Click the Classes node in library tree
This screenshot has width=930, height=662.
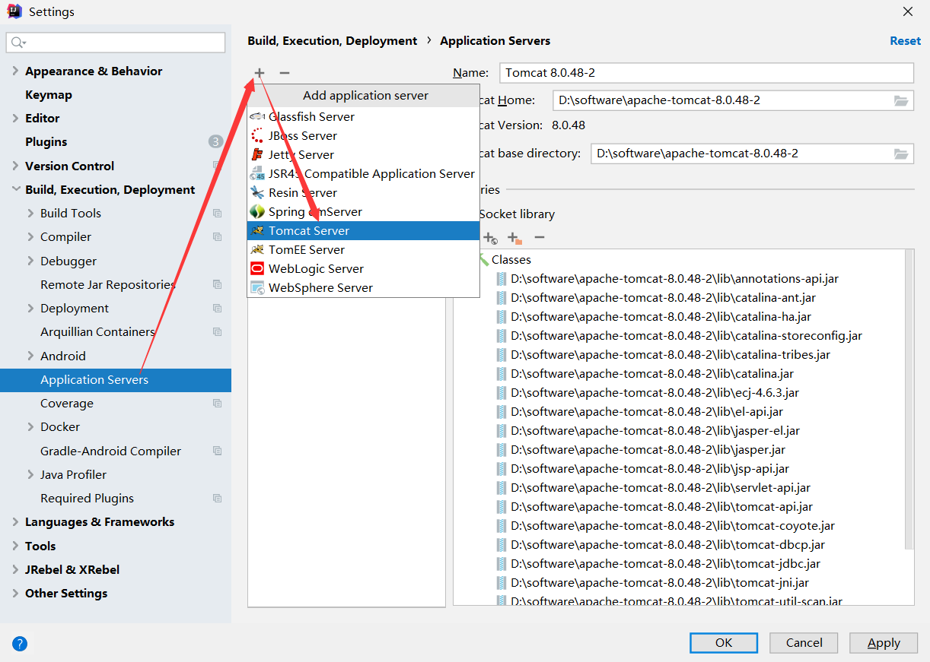[x=511, y=260]
